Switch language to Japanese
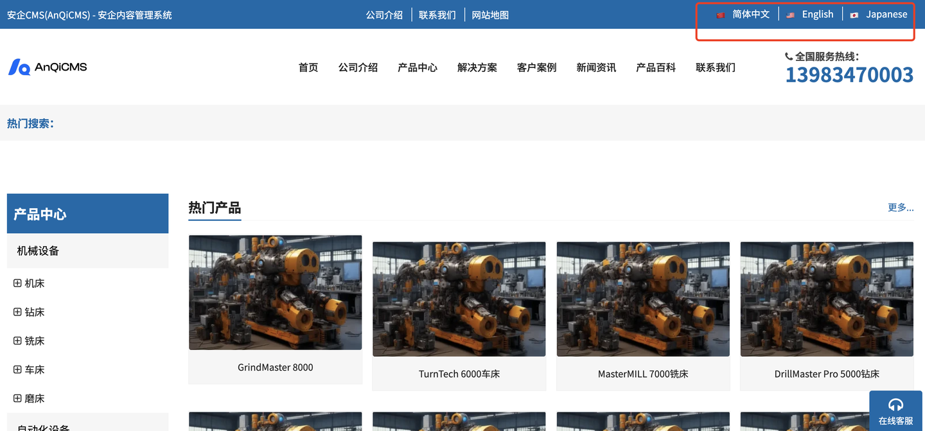 click(886, 14)
